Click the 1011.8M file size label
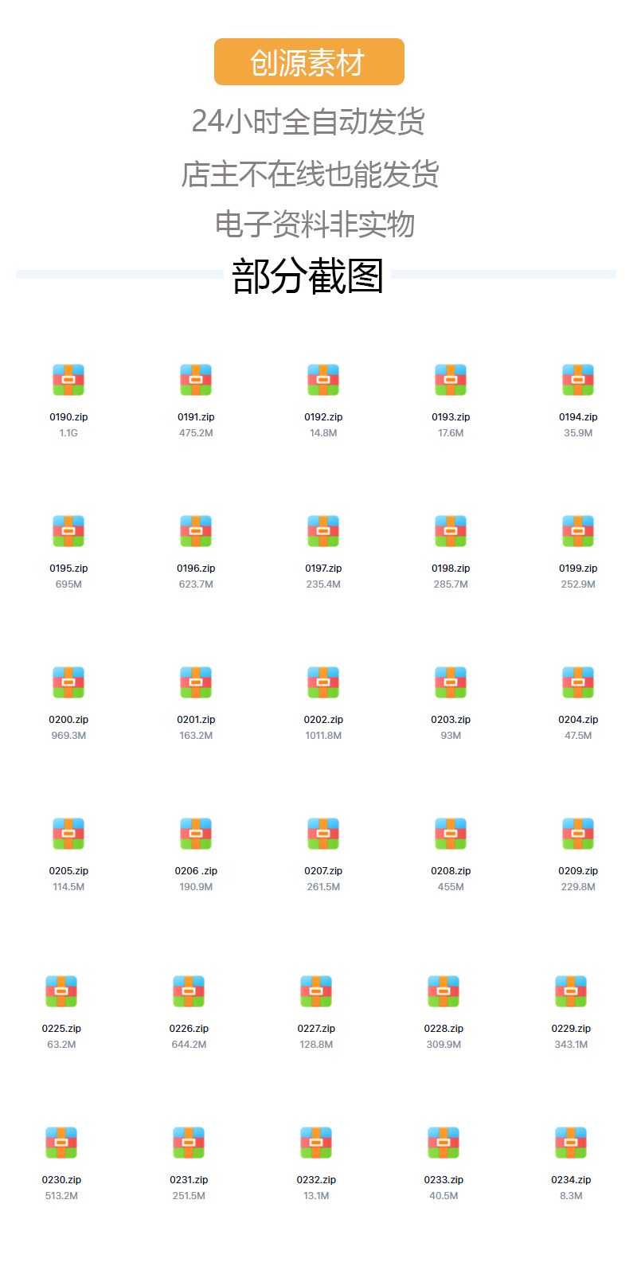The width and height of the screenshot is (637, 1274). pyautogui.click(x=323, y=736)
